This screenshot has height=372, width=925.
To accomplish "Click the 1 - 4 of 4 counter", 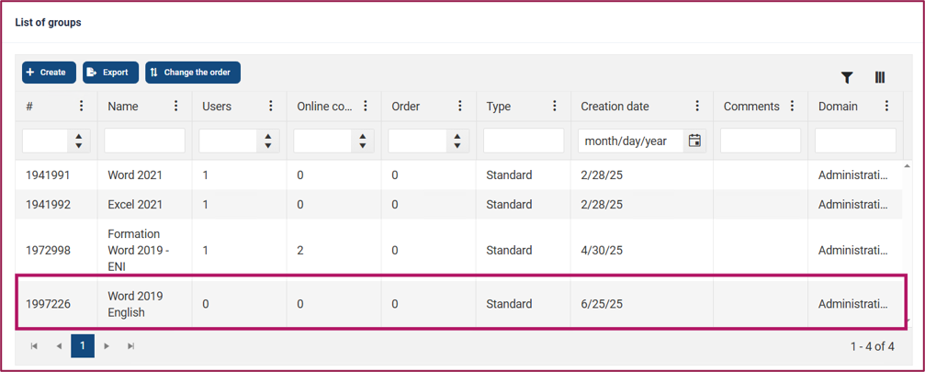I will 872,346.
